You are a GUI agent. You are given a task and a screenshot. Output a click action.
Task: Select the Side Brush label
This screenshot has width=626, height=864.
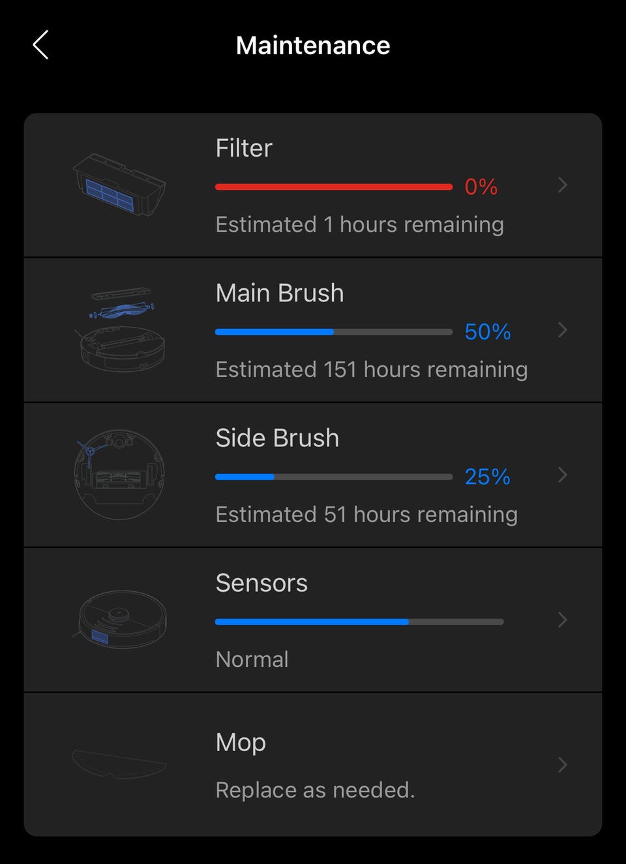pos(277,438)
